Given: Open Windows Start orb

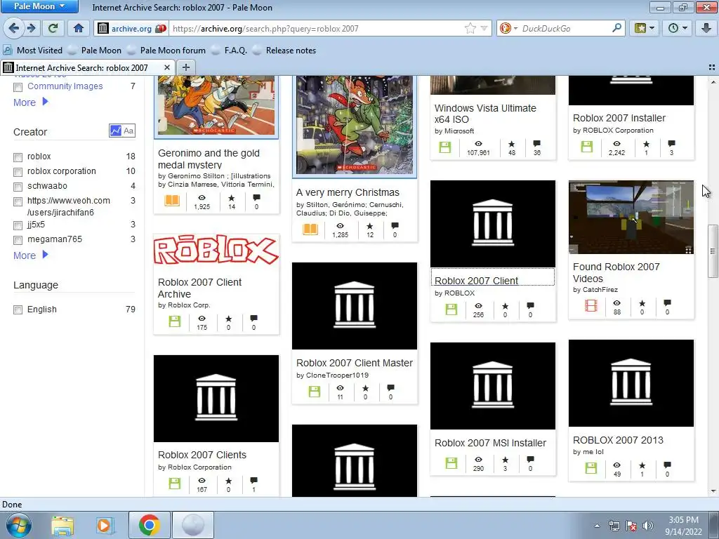Looking at the screenshot, I should tap(19, 525).
